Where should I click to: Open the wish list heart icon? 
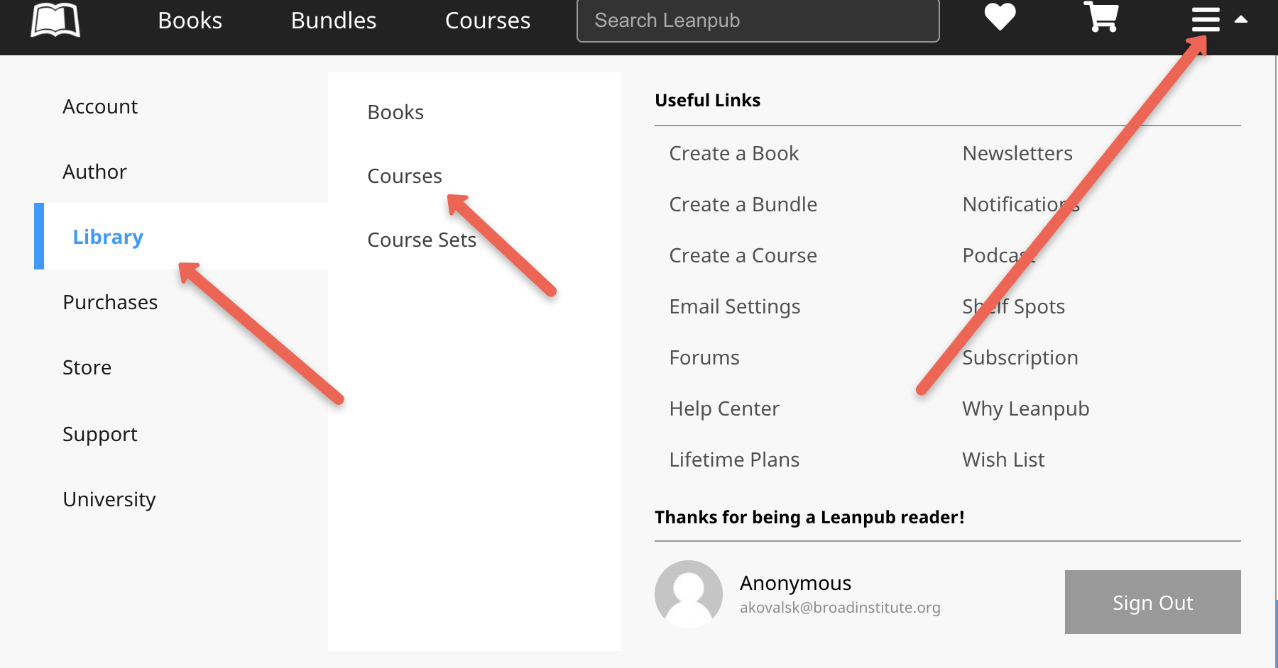pos(1000,17)
